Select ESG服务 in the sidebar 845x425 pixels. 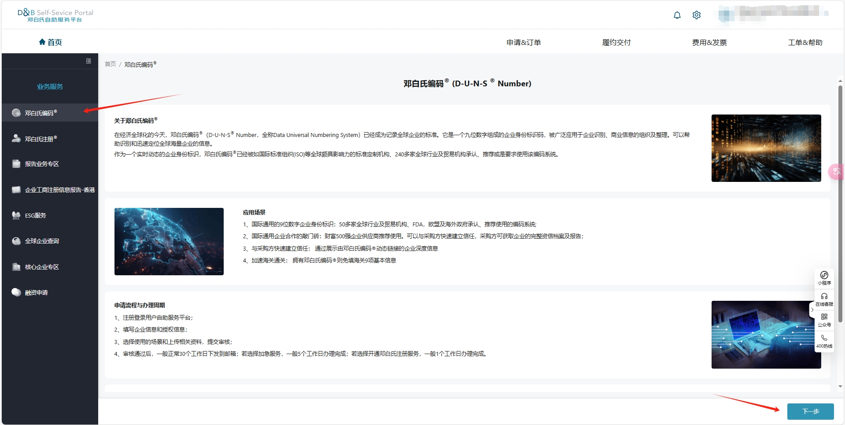click(50, 215)
